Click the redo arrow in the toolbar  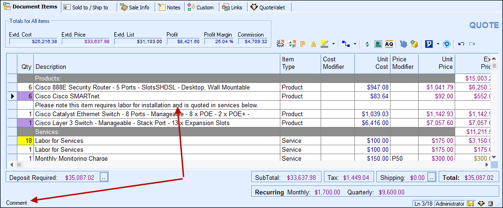[x=472, y=44]
